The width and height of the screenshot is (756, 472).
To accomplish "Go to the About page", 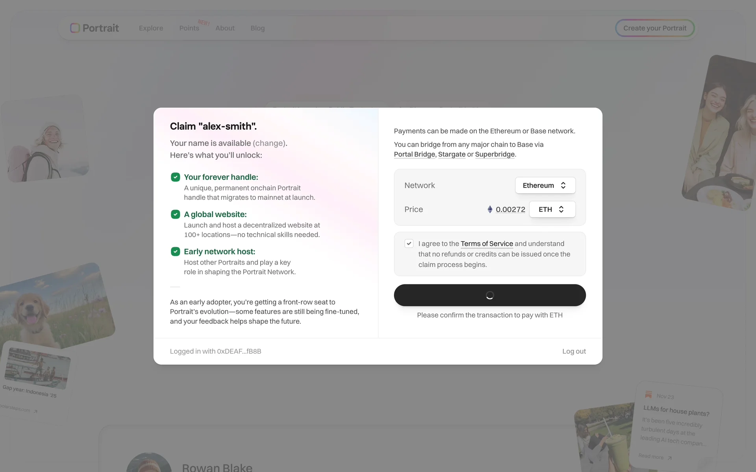I will coord(225,28).
